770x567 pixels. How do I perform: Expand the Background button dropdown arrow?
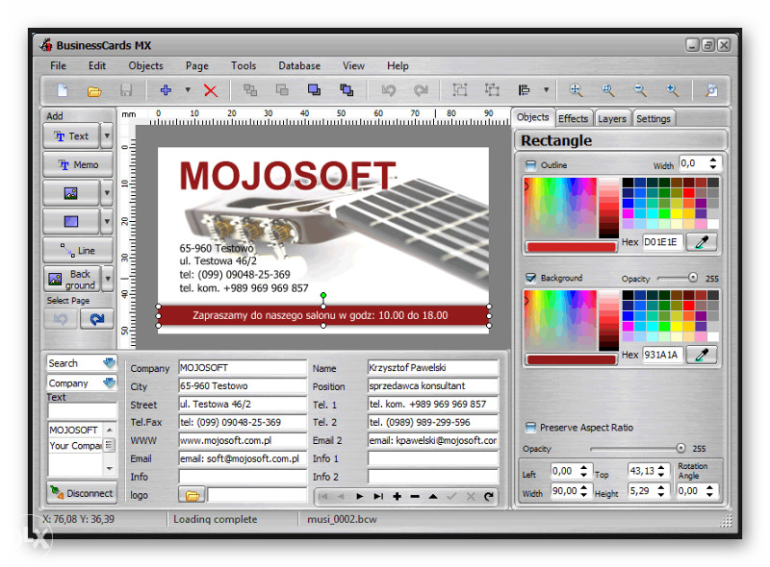pos(108,279)
